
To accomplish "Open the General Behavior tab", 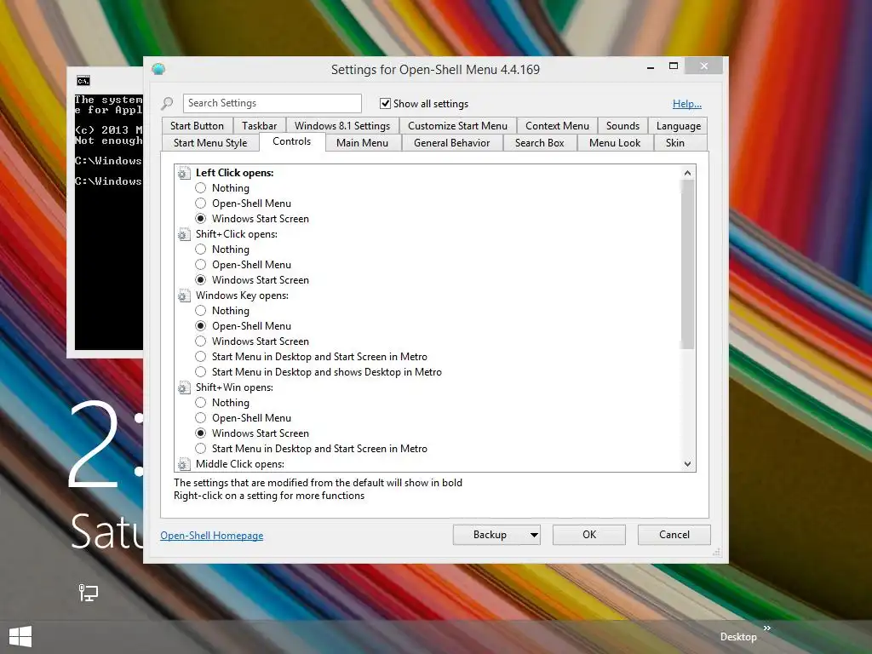I will (x=451, y=143).
